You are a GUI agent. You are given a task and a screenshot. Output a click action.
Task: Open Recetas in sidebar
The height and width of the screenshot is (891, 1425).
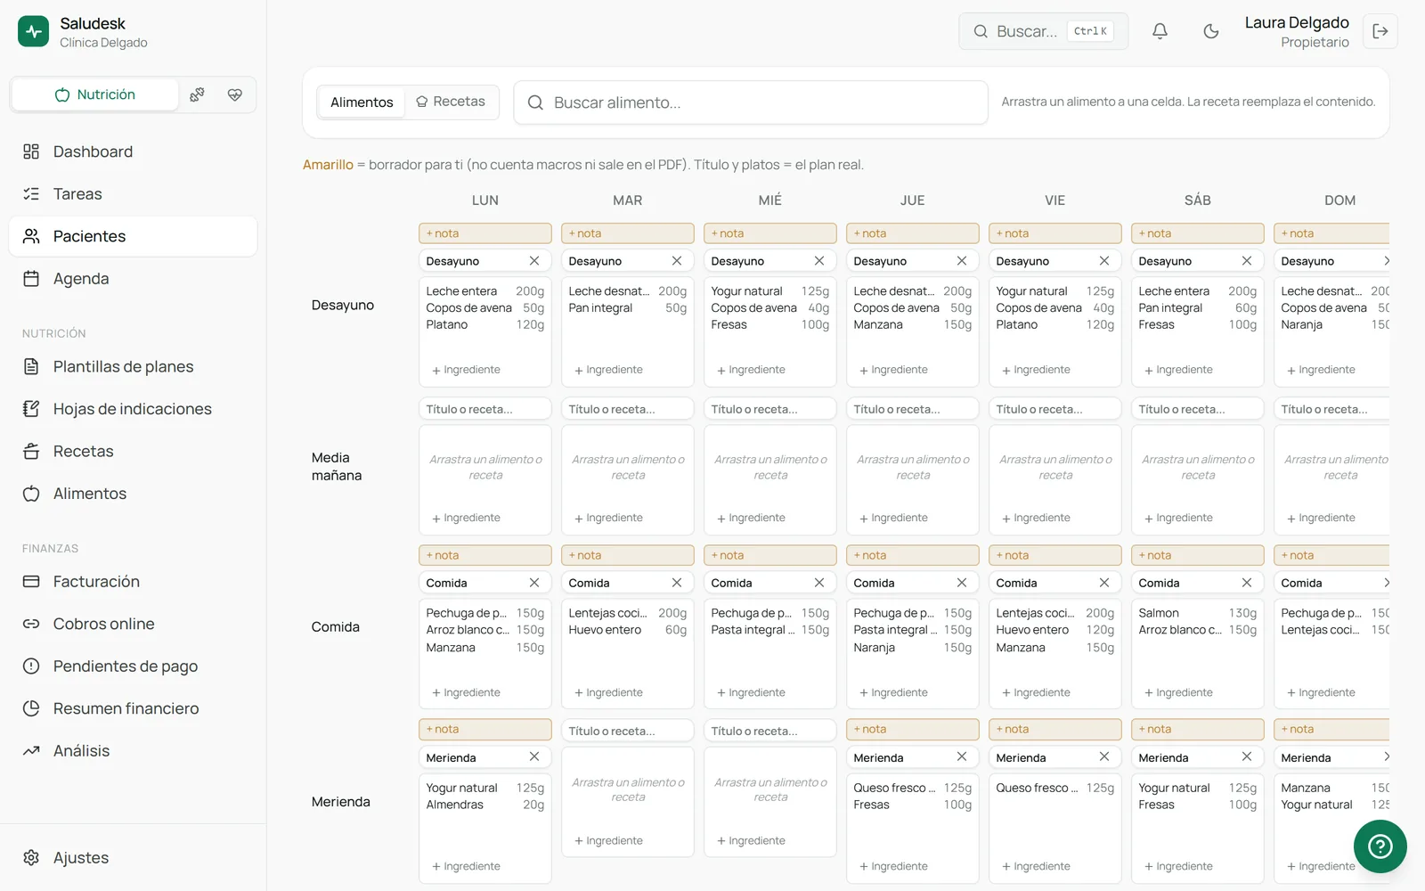(133, 451)
